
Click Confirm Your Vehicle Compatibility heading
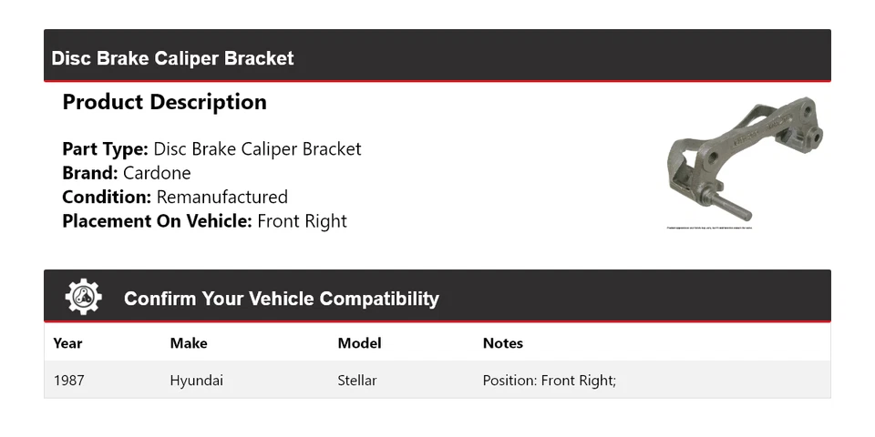[x=282, y=299]
